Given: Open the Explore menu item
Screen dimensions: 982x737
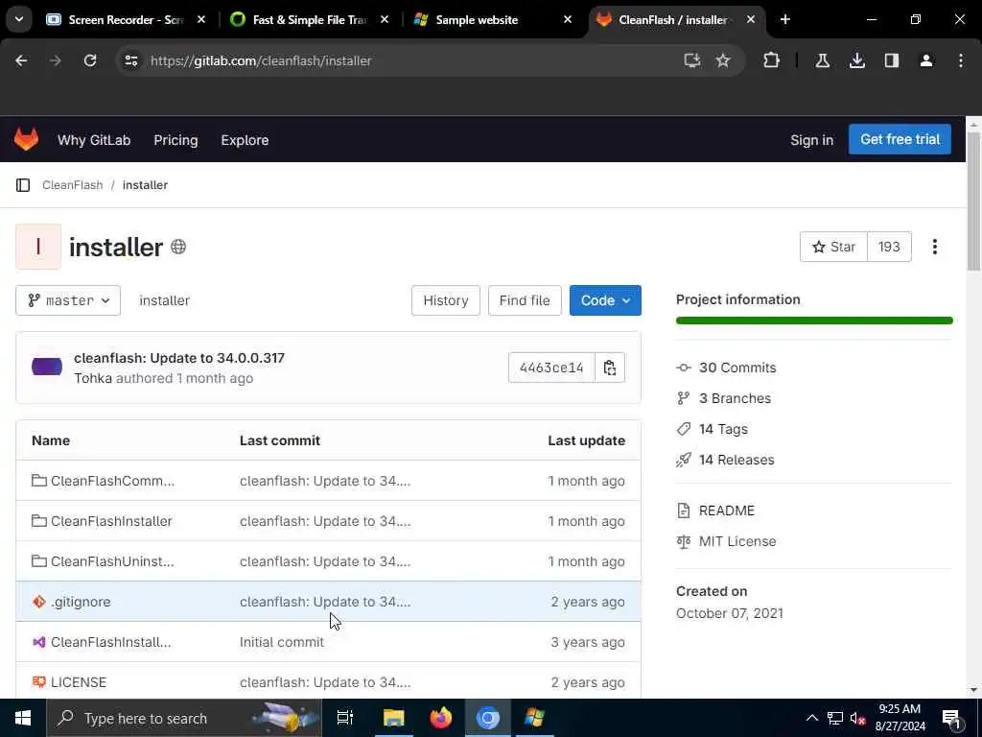Looking at the screenshot, I should (x=245, y=140).
